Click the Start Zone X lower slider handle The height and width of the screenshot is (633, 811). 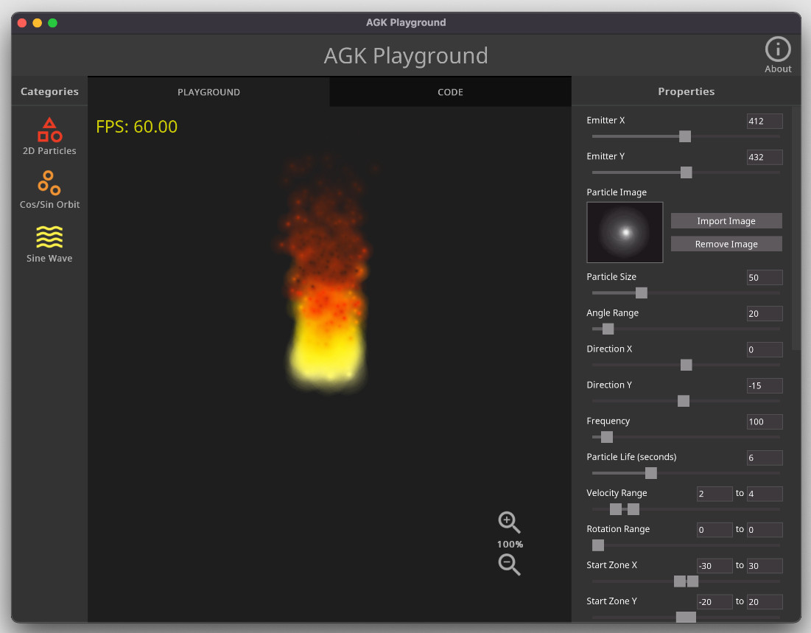(680, 581)
